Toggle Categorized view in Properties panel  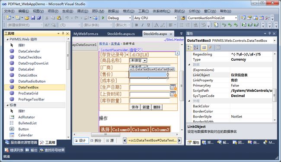189,47
